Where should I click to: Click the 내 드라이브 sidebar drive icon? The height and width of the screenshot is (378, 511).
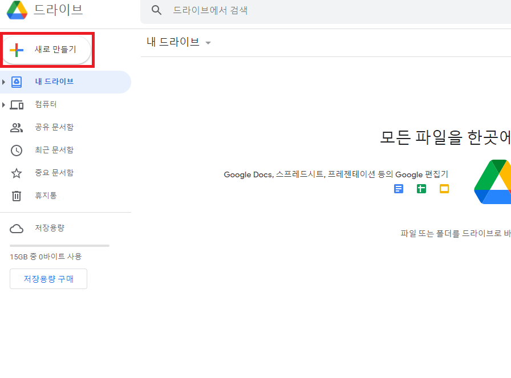[x=17, y=82]
